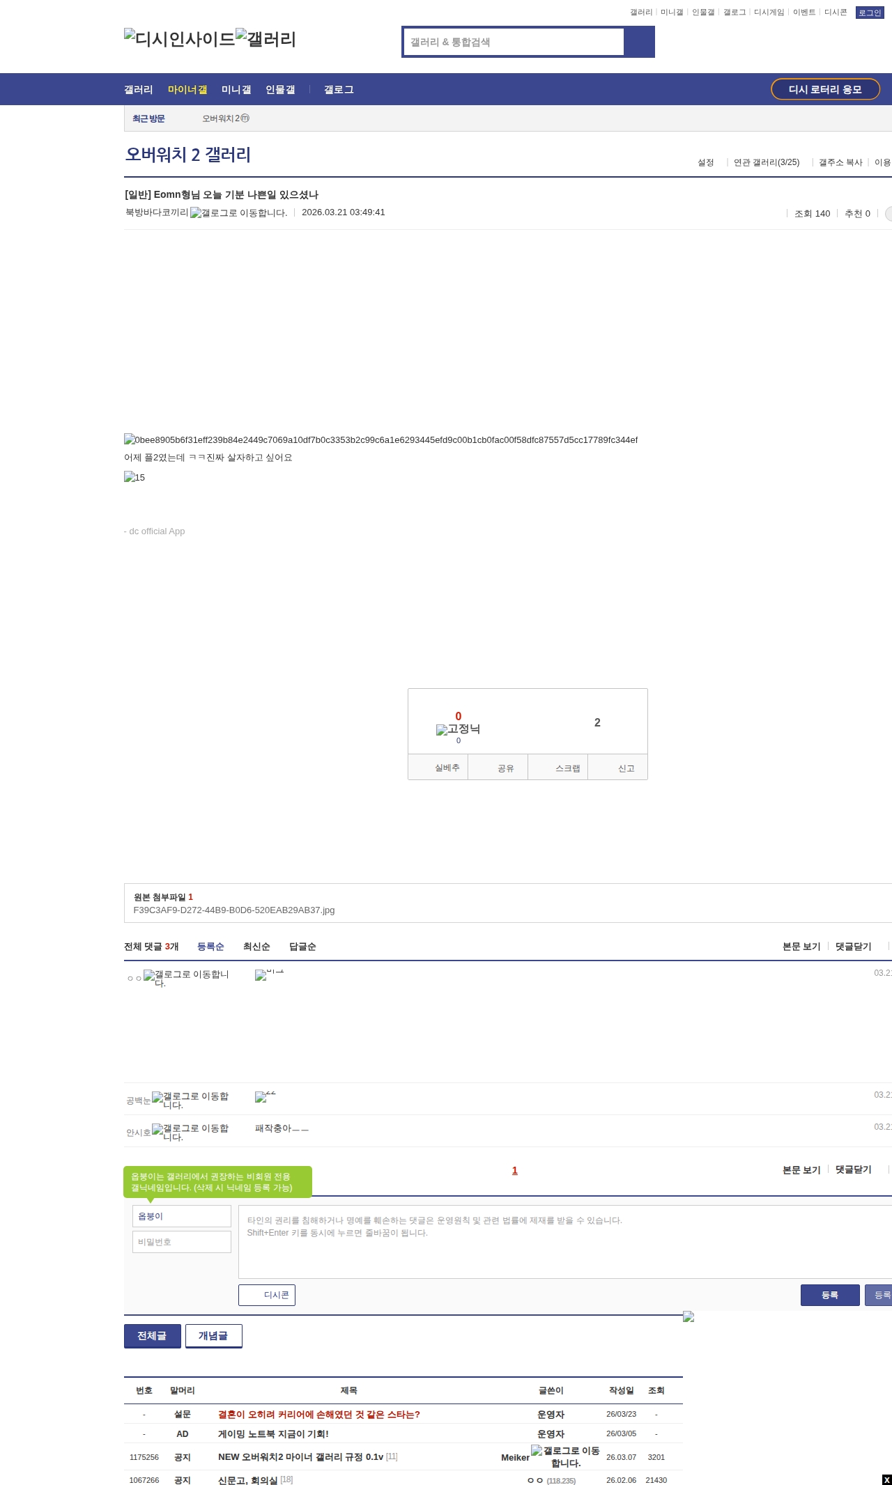The image size is (892, 1485).
Task: Open 갤로그 in the blue navigation bar
Action: (x=339, y=89)
